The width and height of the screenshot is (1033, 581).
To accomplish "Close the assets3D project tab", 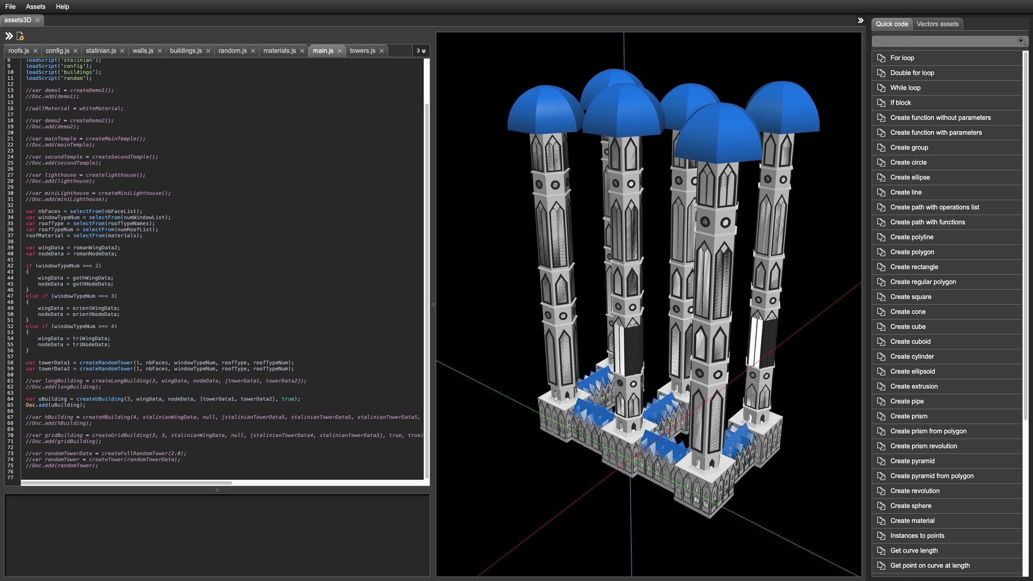I will [37, 20].
